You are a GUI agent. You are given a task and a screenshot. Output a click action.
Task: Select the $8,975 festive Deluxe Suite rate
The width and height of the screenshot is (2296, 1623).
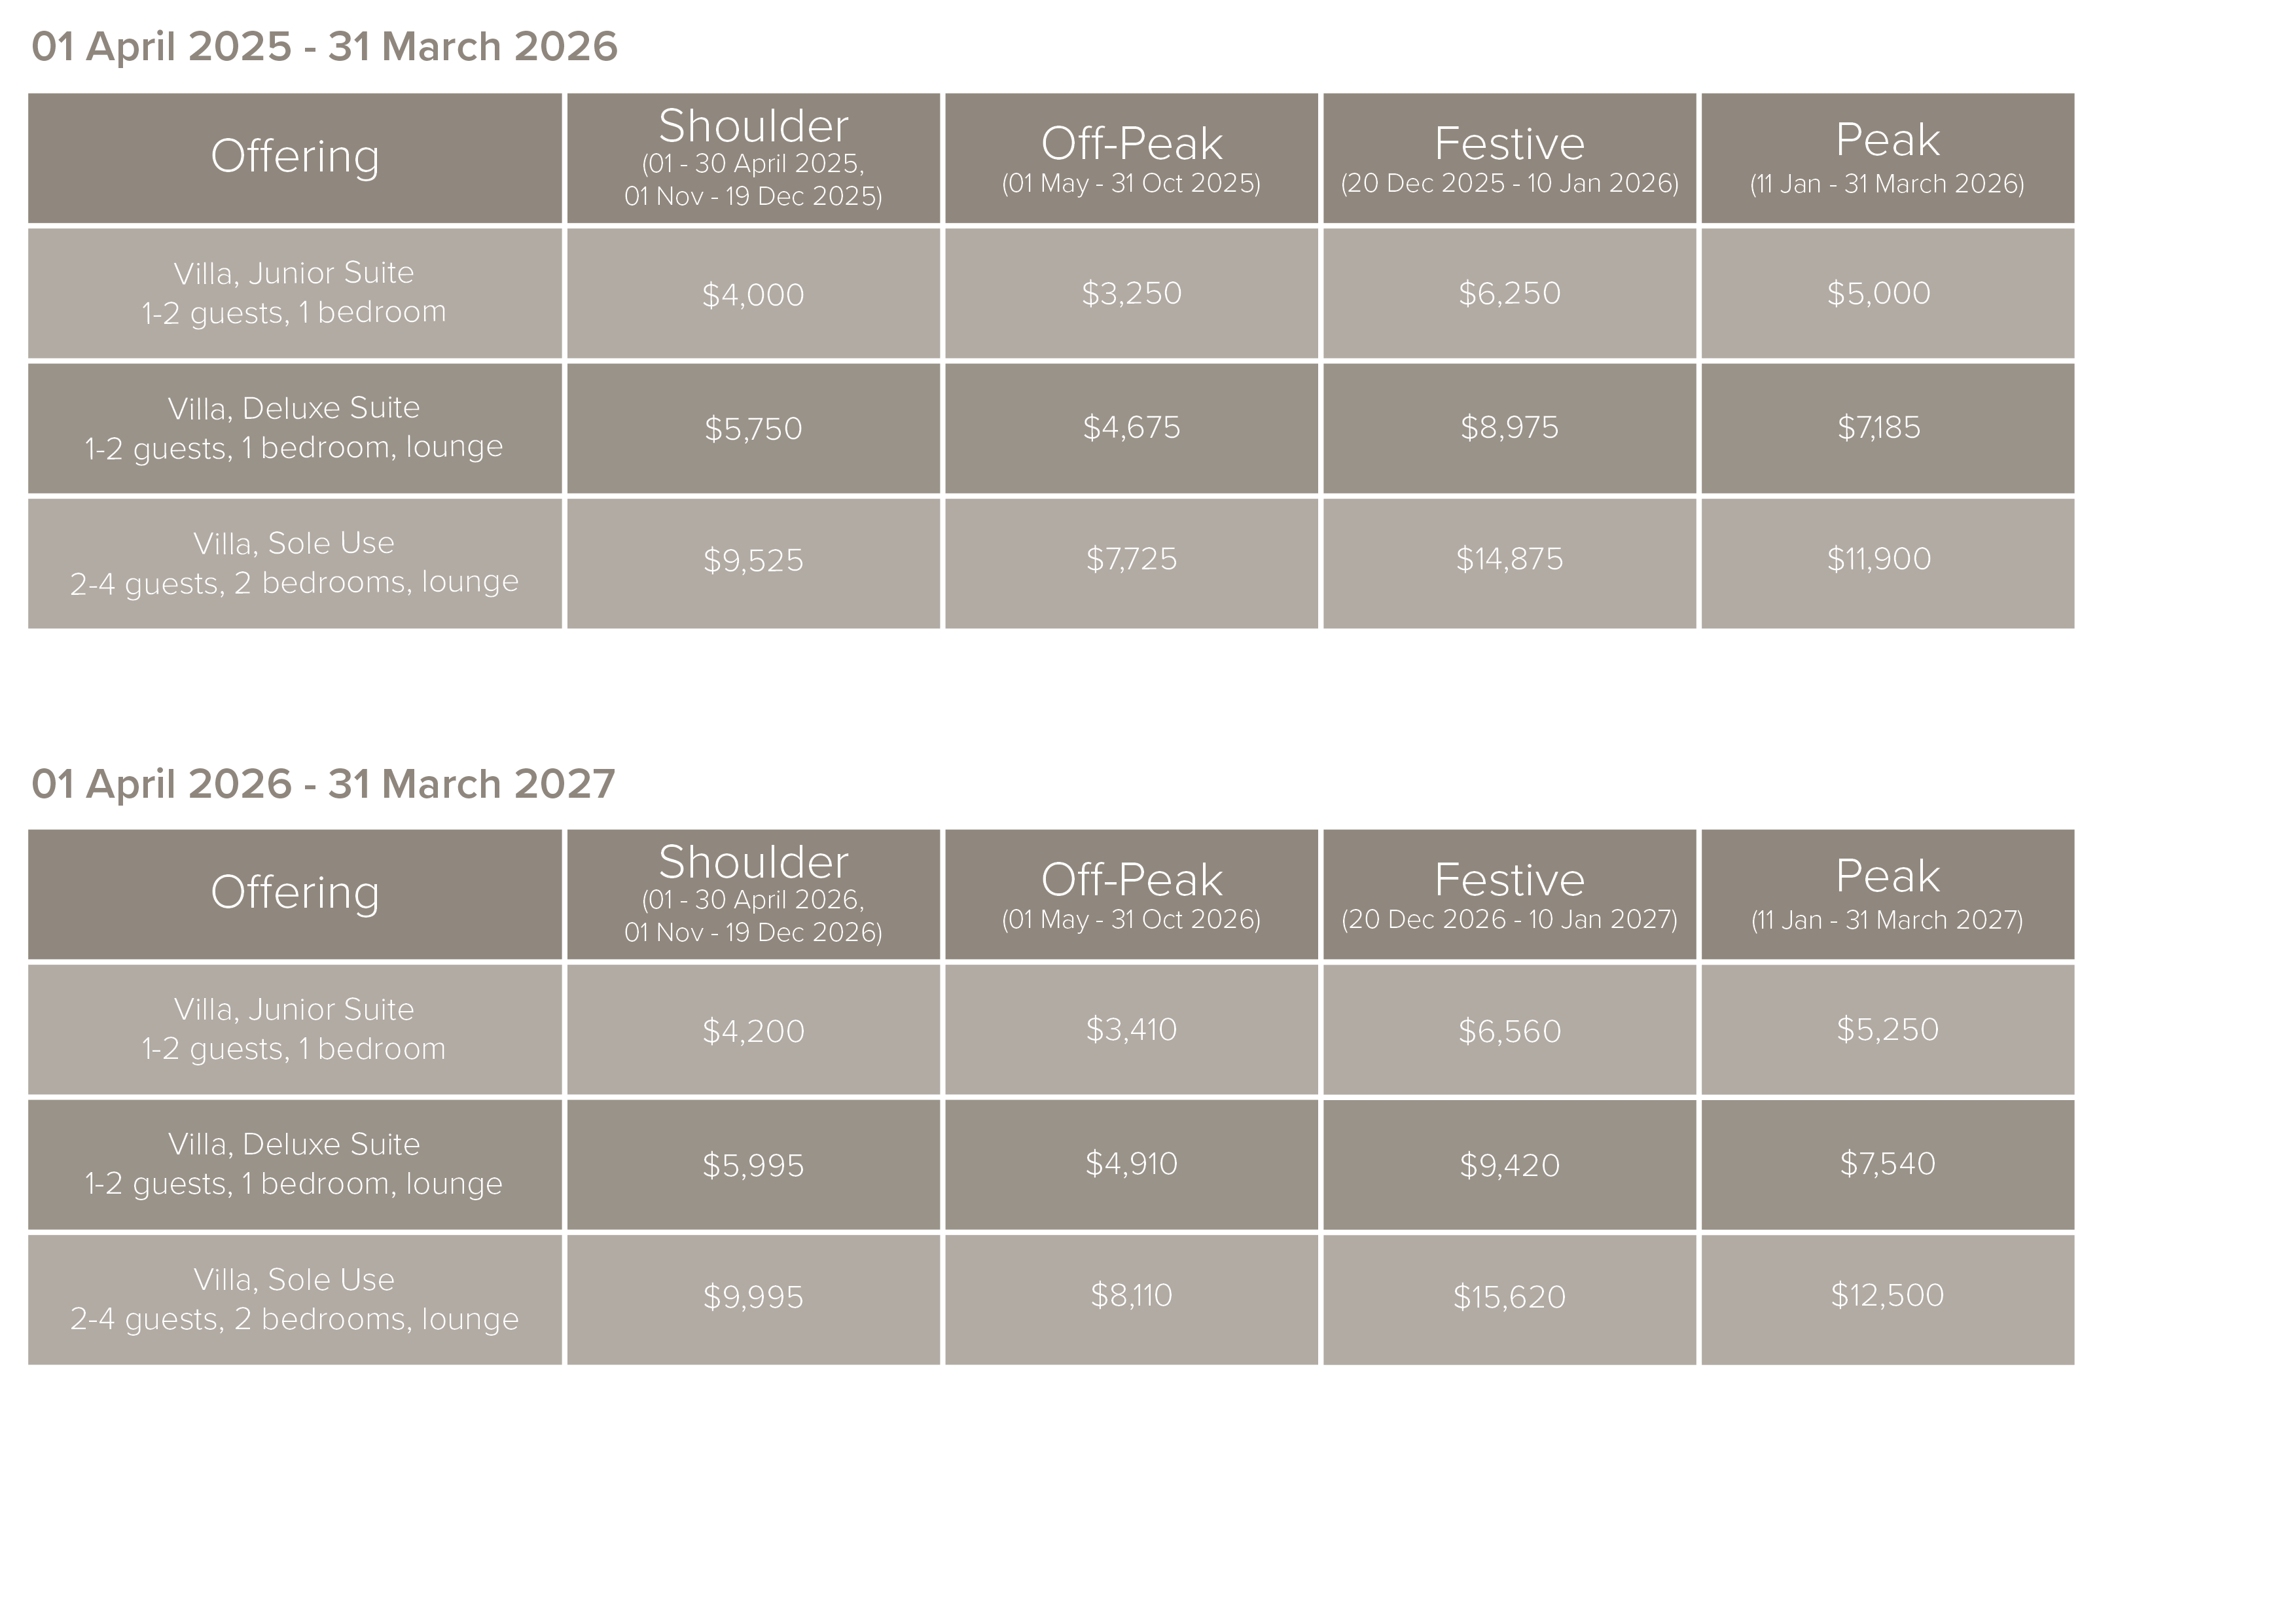[x=1509, y=428]
